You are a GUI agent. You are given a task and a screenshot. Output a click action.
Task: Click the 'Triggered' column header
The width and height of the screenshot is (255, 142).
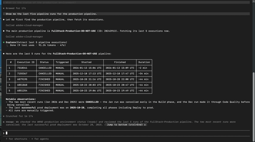[x=62, y=62]
